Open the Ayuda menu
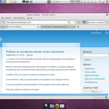The image size is (109, 109). coord(30,18)
